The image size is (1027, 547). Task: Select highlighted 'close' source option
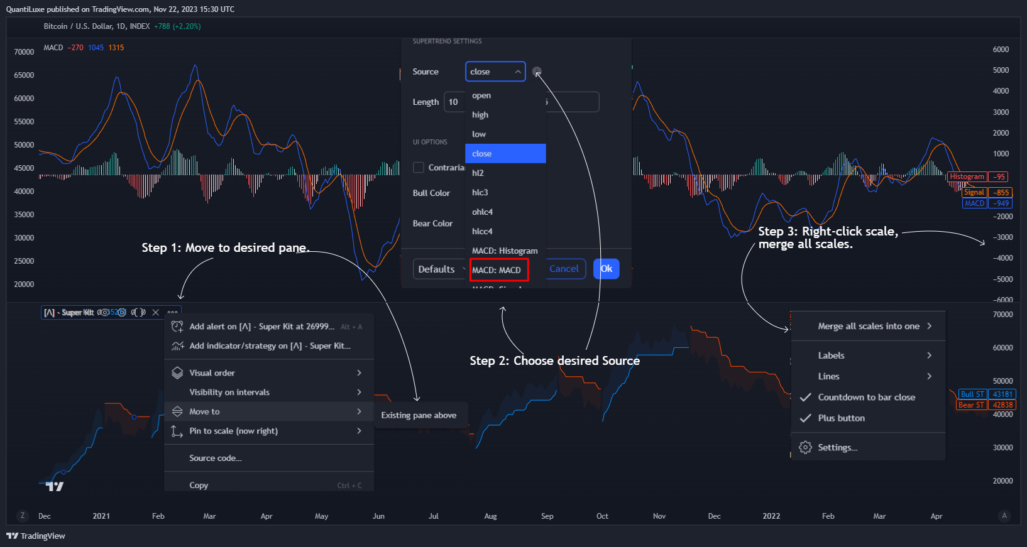coord(505,153)
